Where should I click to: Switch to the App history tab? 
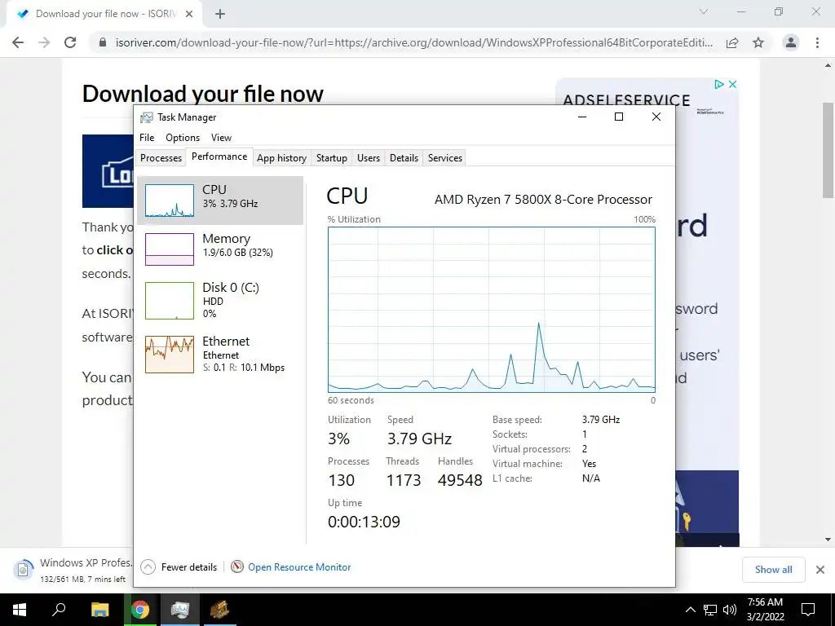click(x=281, y=158)
